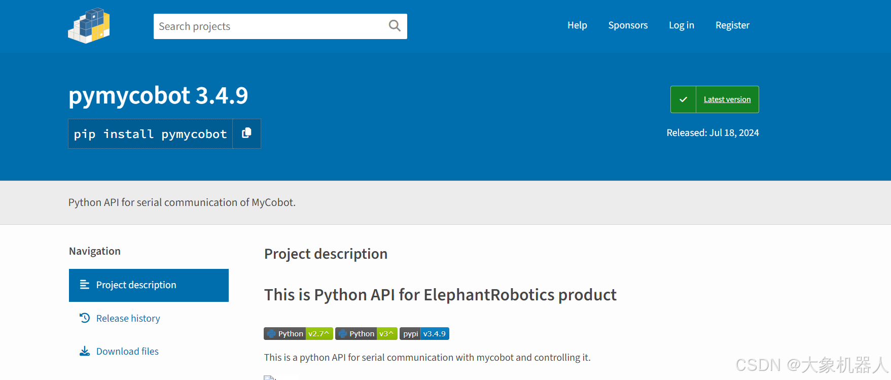Viewport: 891px width, 380px height.
Task: Click the green checkmark icon
Action: [683, 99]
